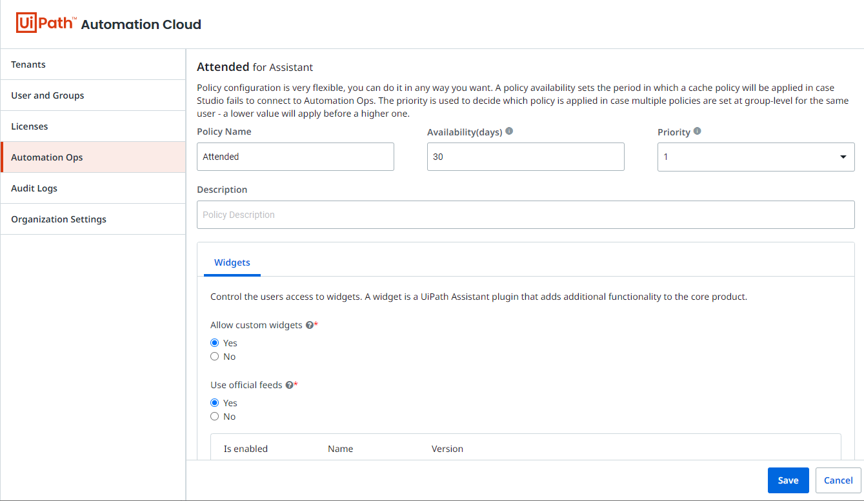Open Organization Settings
This screenshot has width=864, height=501.
point(93,219)
